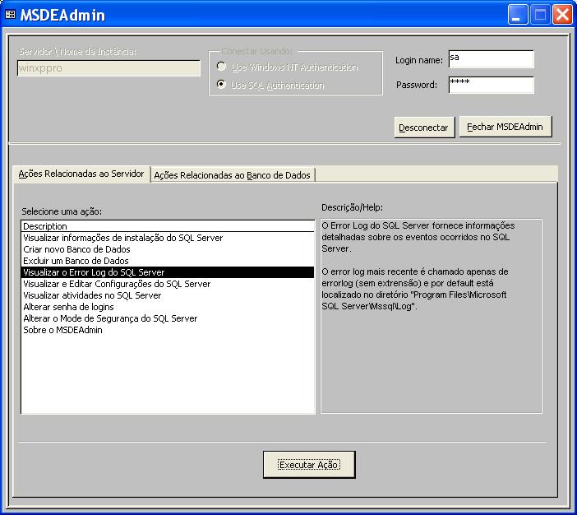Image resolution: width=577 pixels, height=515 pixels.
Task: Click the Executar Ação button
Action: pyautogui.click(x=309, y=465)
